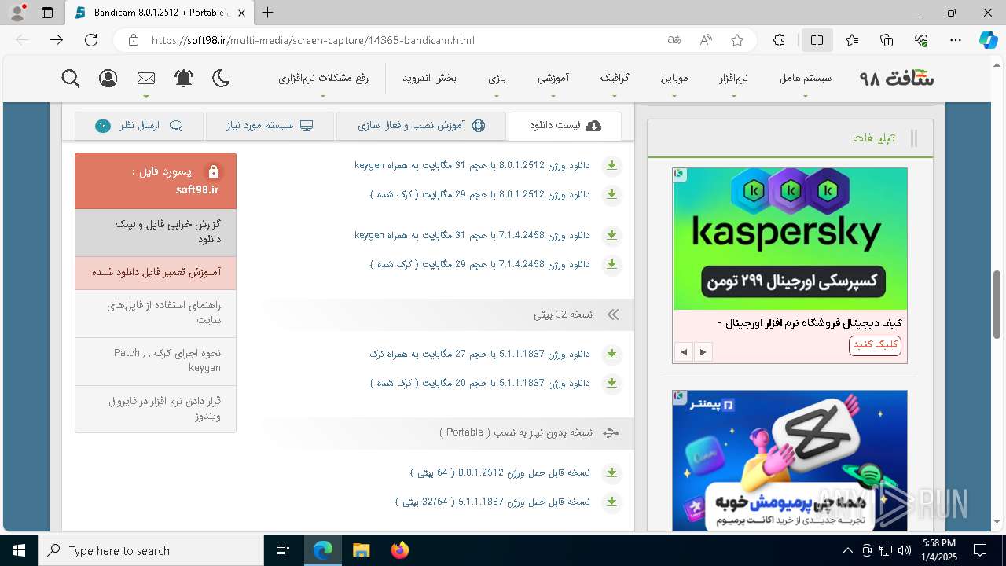Expand the graphics (گرافیک) menu
Viewport: 1006px width, 566px height.
point(615,79)
